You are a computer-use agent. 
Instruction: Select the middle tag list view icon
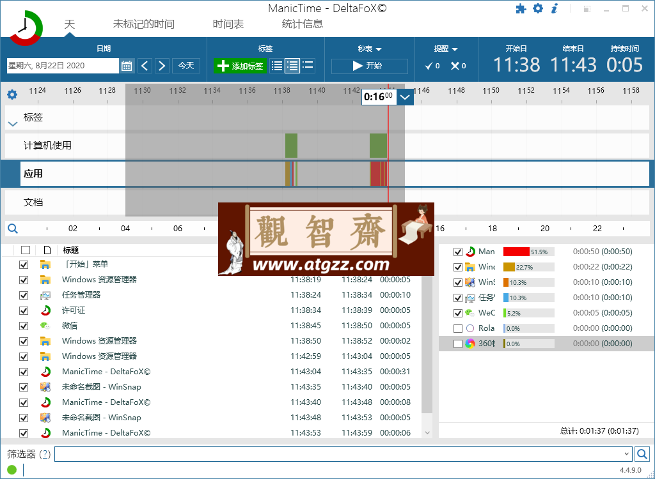coord(292,66)
